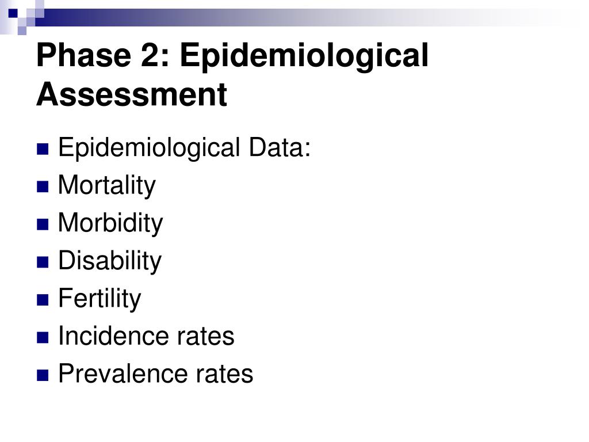
Task: Click the 'Prevalence rates' text
Action: (x=156, y=374)
